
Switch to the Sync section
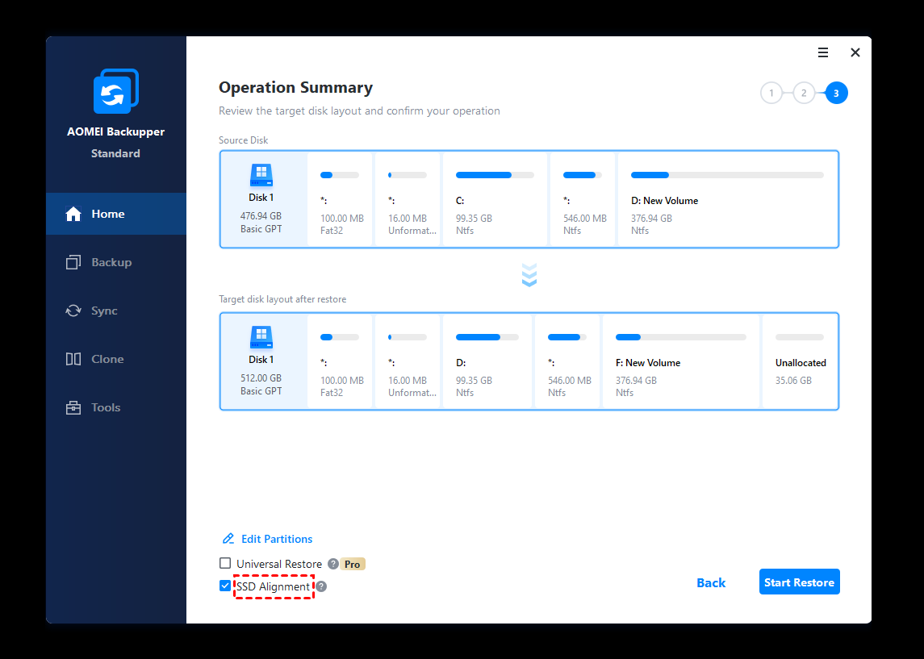pos(103,311)
